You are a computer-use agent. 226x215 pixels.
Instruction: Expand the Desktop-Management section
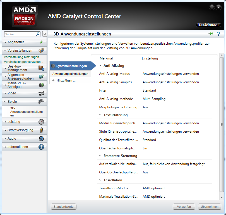tap(5, 68)
